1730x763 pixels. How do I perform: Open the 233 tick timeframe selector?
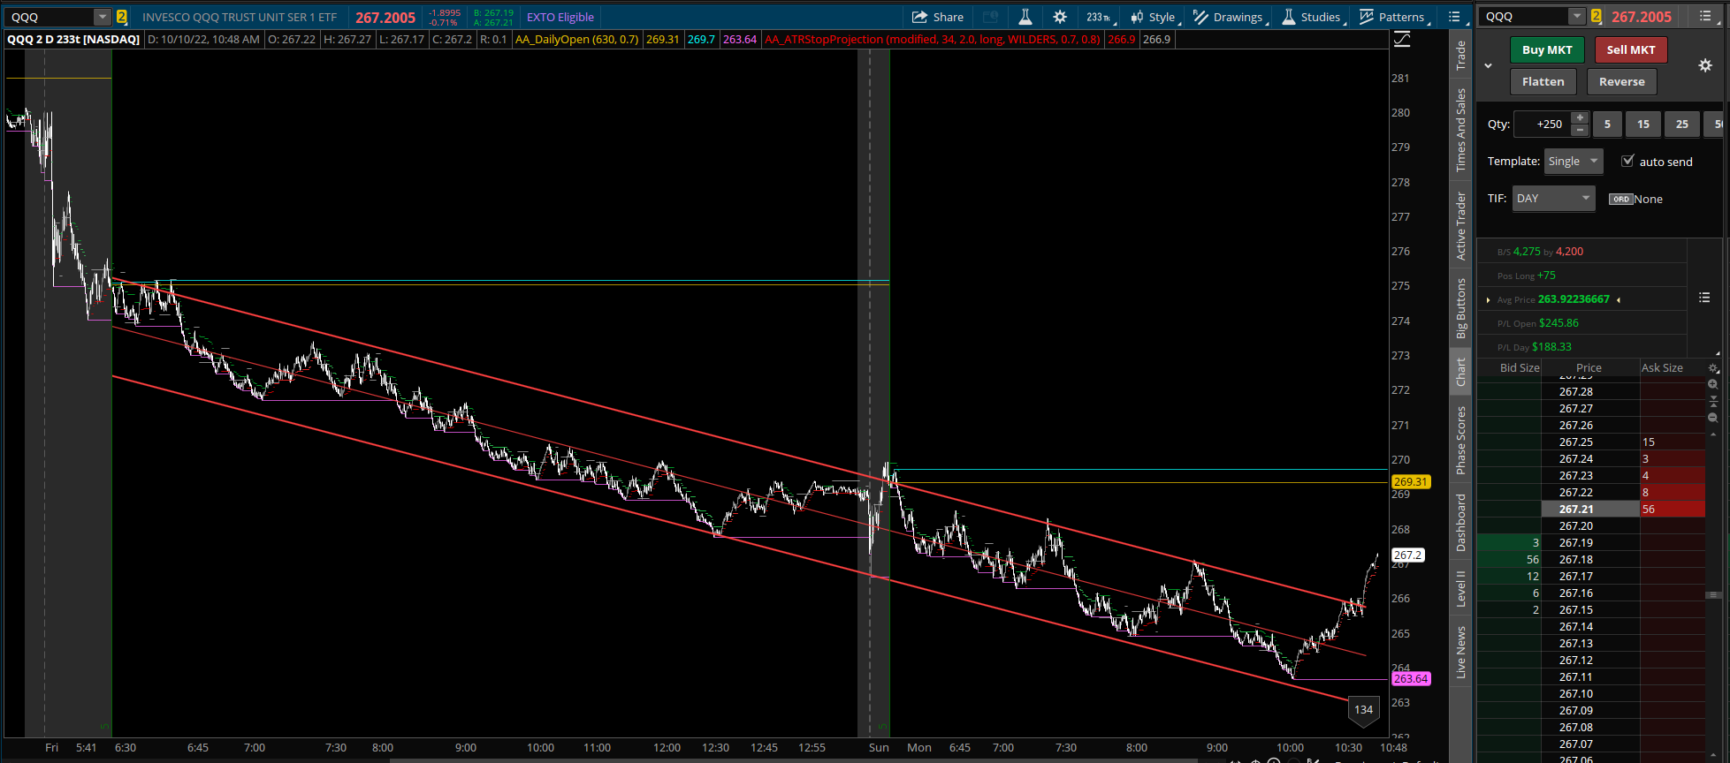click(x=1101, y=17)
